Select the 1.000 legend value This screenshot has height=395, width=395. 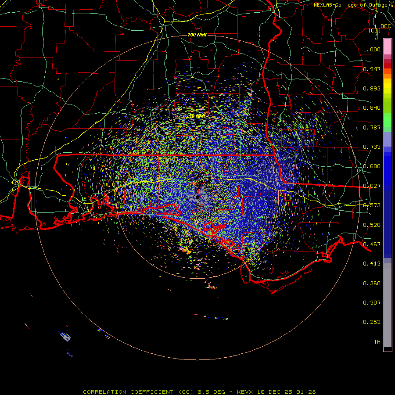pos(372,49)
